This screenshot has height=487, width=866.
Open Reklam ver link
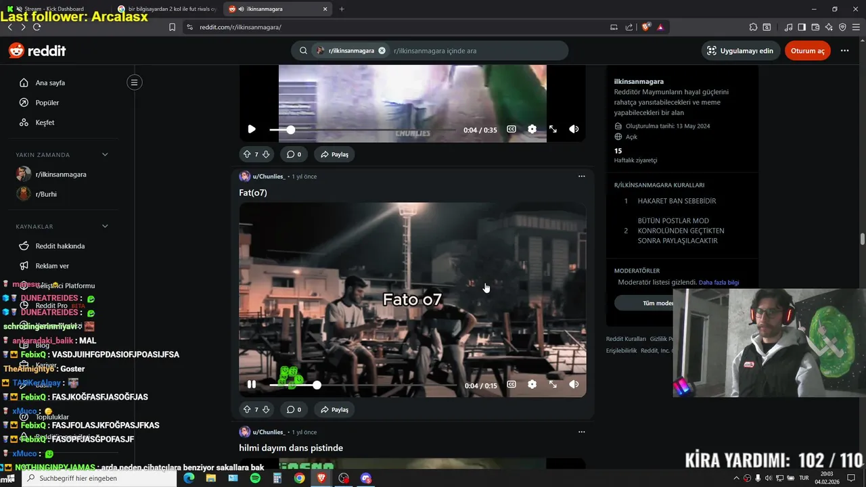[x=52, y=266]
